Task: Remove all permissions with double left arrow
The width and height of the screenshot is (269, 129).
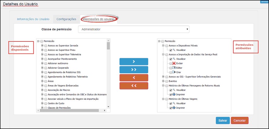Action: (134, 86)
